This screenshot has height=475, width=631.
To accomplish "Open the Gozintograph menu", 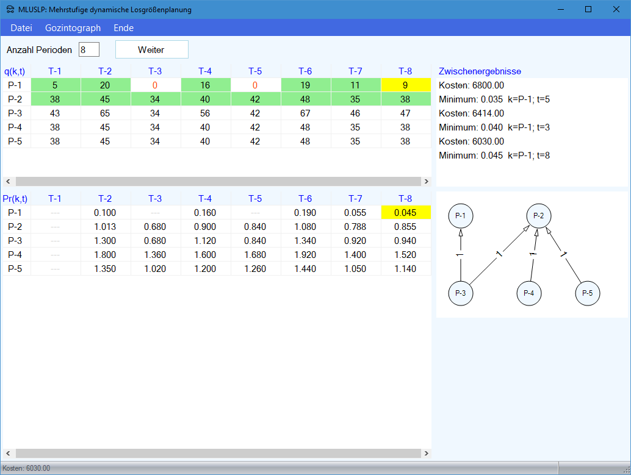I will [73, 28].
